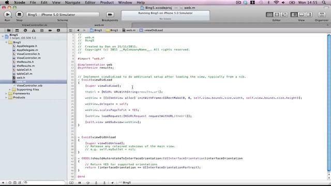
Task: Toggle the Navigator pane view button
Action: pos(294,14)
